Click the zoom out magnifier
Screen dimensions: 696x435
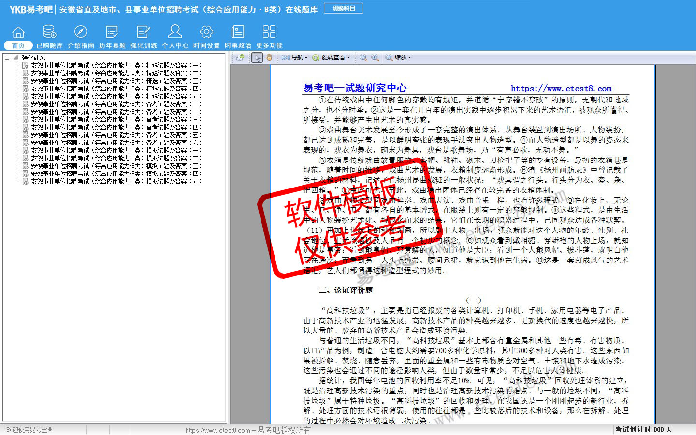(x=363, y=58)
